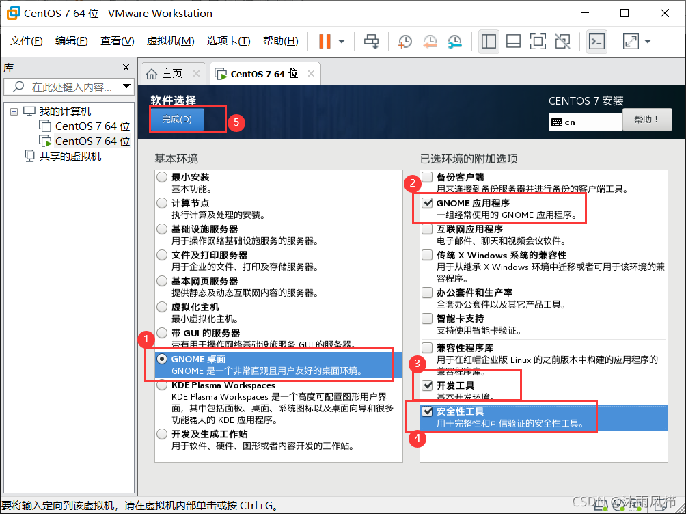Click the home icon on the 主页 tab
The width and height of the screenshot is (686, 514).
pyautogui.click(x=152, y=74)
